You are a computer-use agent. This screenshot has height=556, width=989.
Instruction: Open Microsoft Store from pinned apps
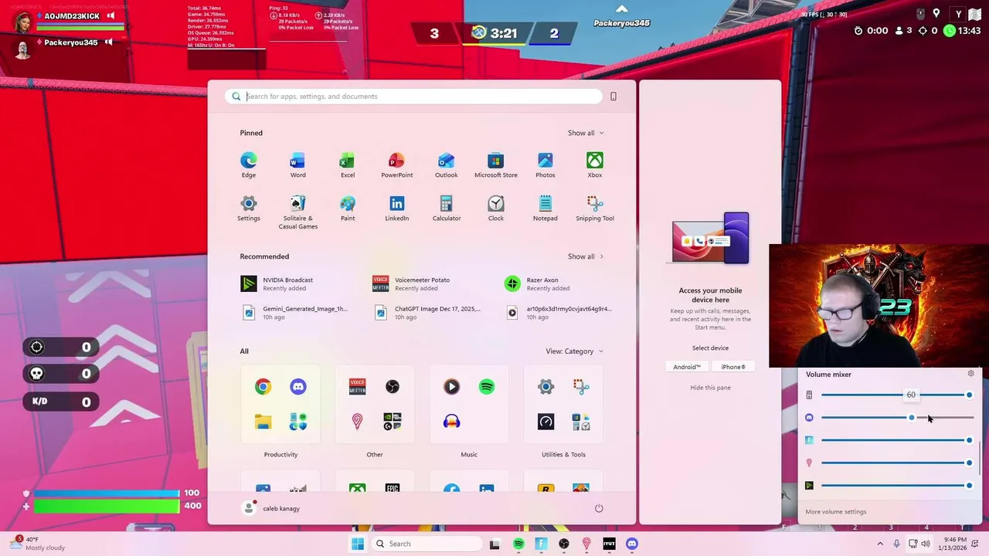495,164
